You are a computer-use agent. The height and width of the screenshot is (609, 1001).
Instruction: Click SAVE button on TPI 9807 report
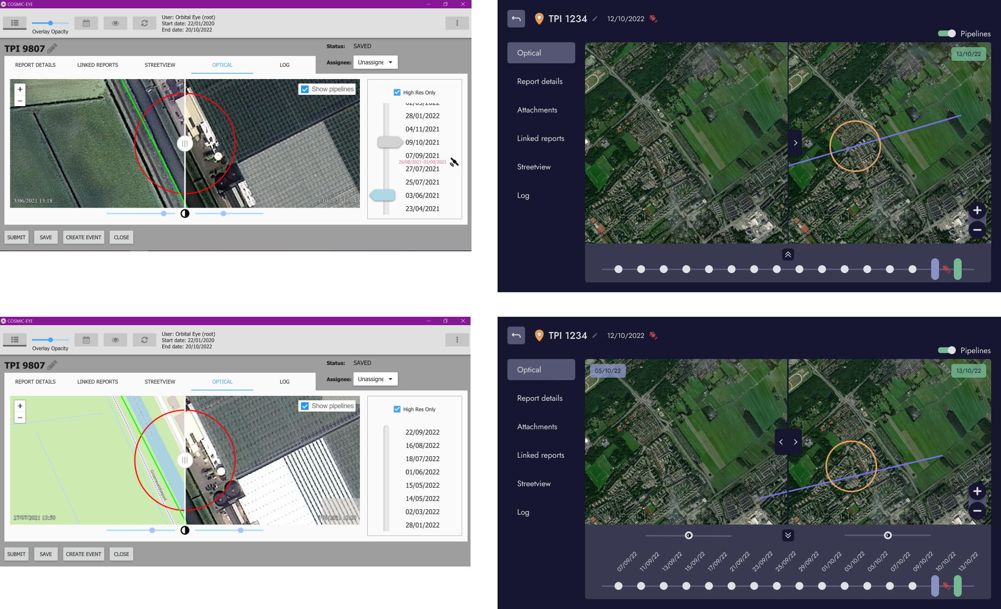[x=45, y=237]
